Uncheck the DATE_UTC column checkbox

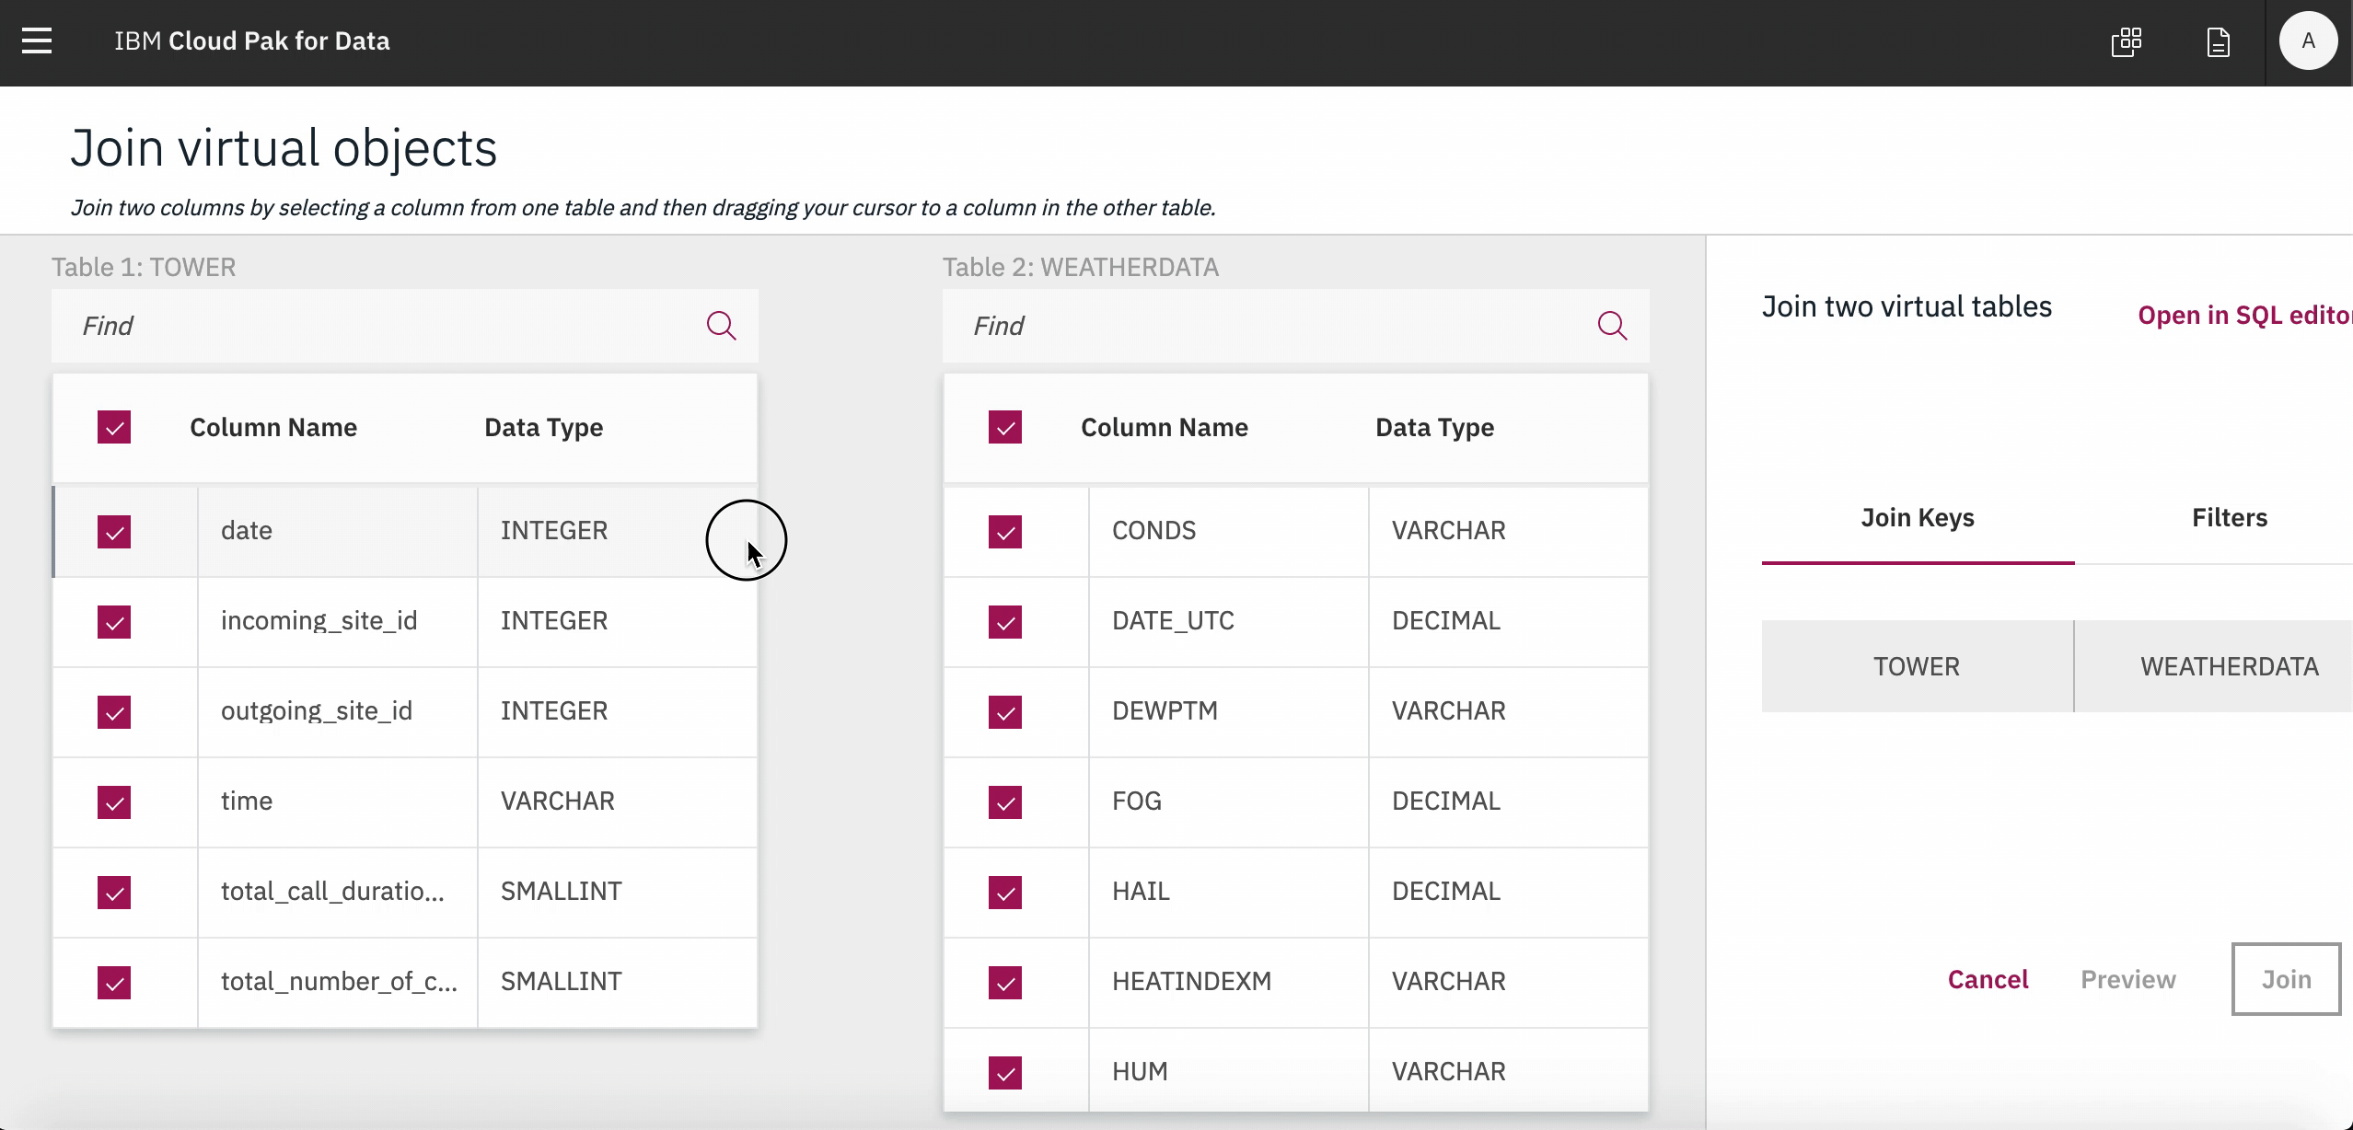(1005, 621)
